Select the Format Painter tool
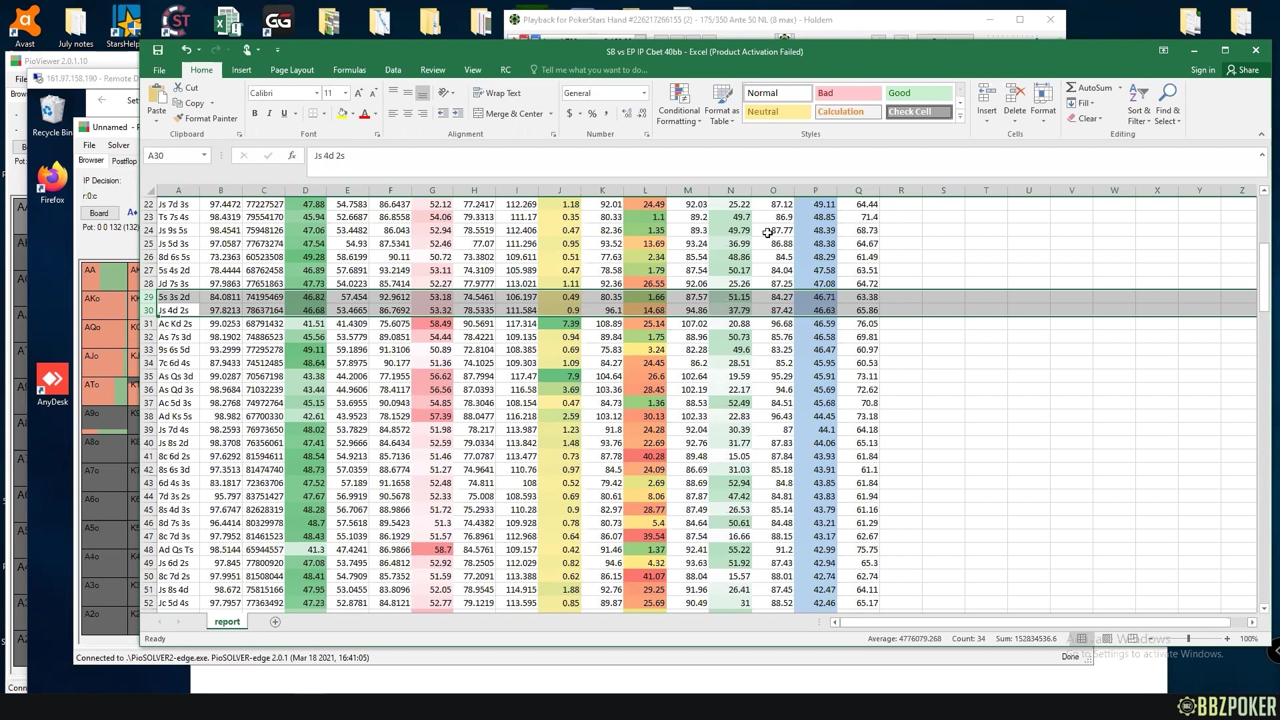Screen dimensions: 1280x720 205,118
